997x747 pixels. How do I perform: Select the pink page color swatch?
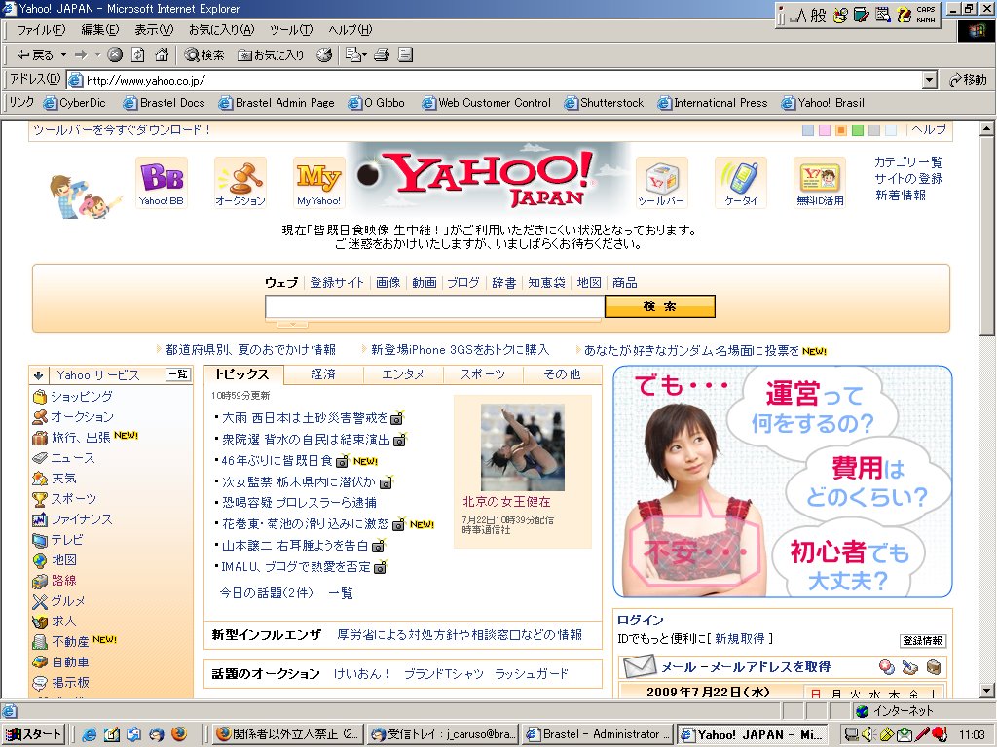[x=825, y=130]
